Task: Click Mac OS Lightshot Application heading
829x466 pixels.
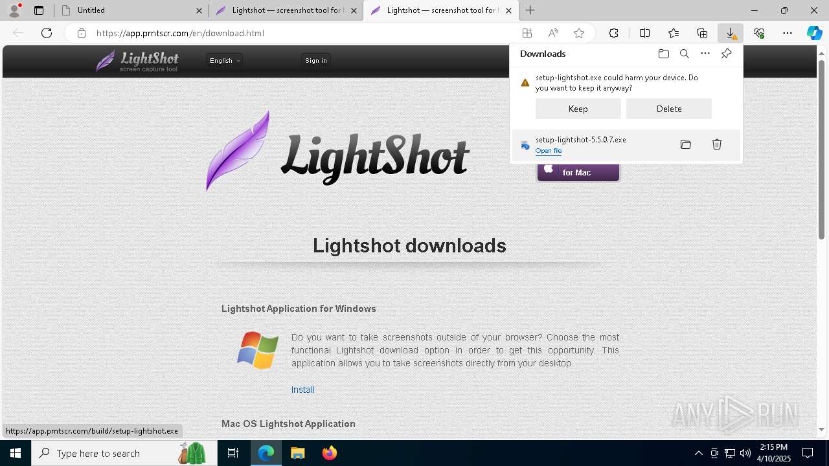Action: tap(288, 424)
